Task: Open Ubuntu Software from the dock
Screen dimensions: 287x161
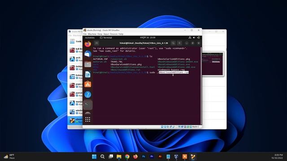Action: [x=88, y=85]
